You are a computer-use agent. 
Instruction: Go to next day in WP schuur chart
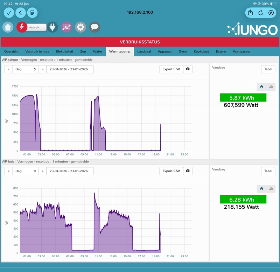click(x=42, y=69)
